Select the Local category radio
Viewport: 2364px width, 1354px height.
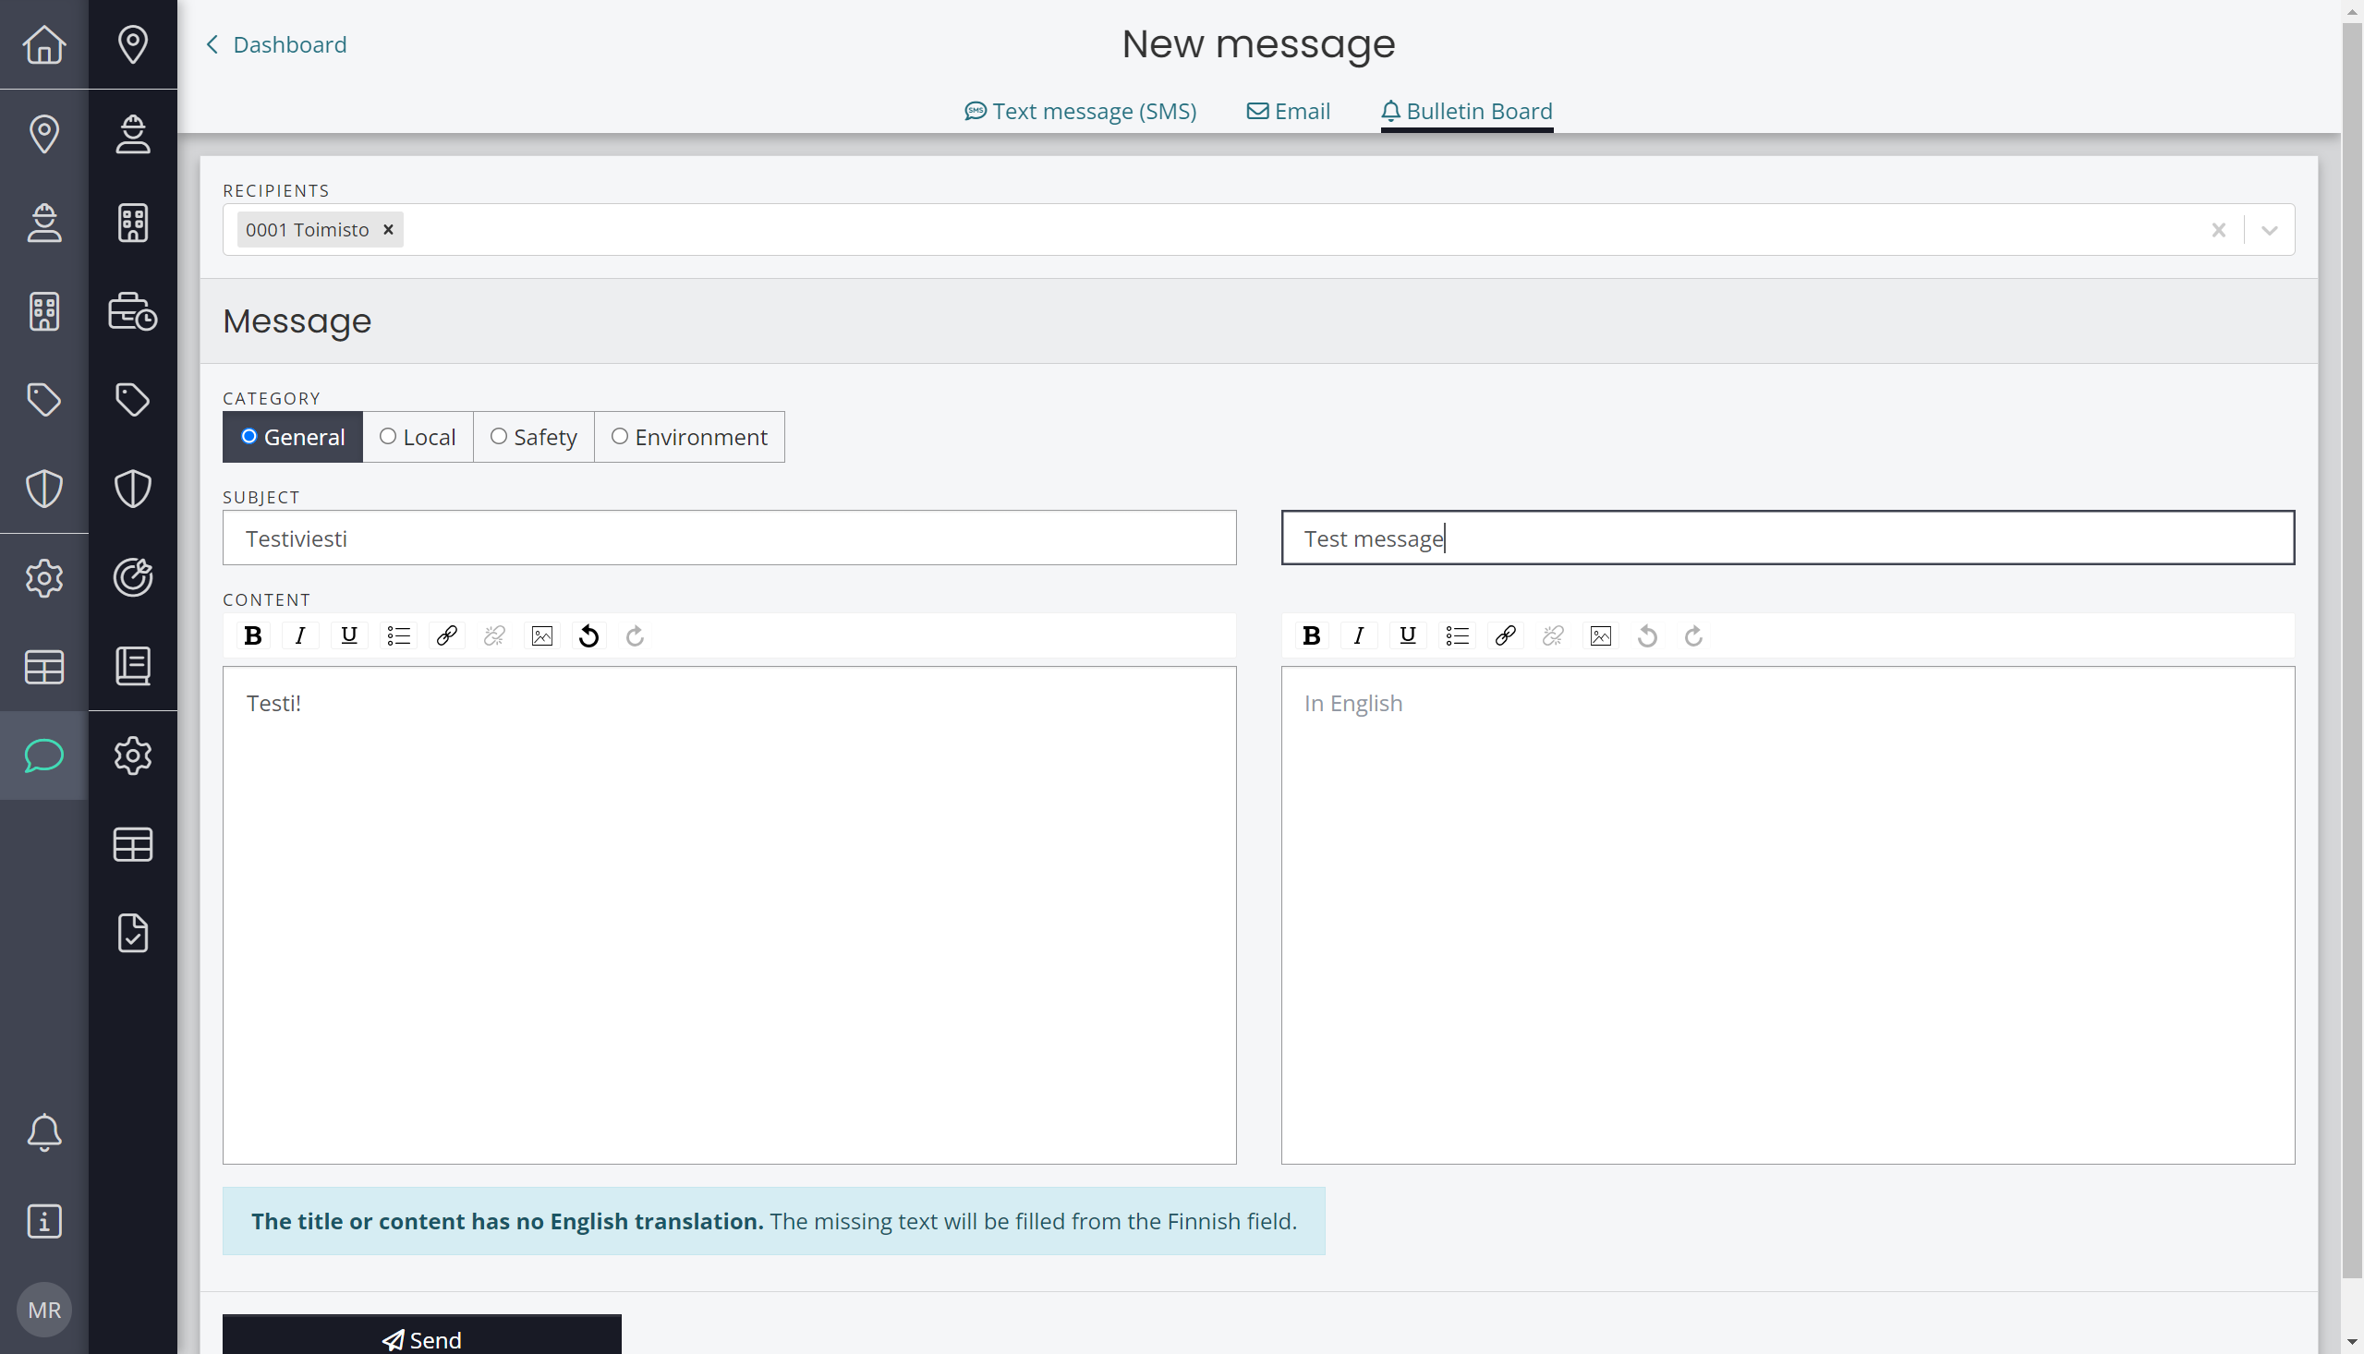point(418,437)
